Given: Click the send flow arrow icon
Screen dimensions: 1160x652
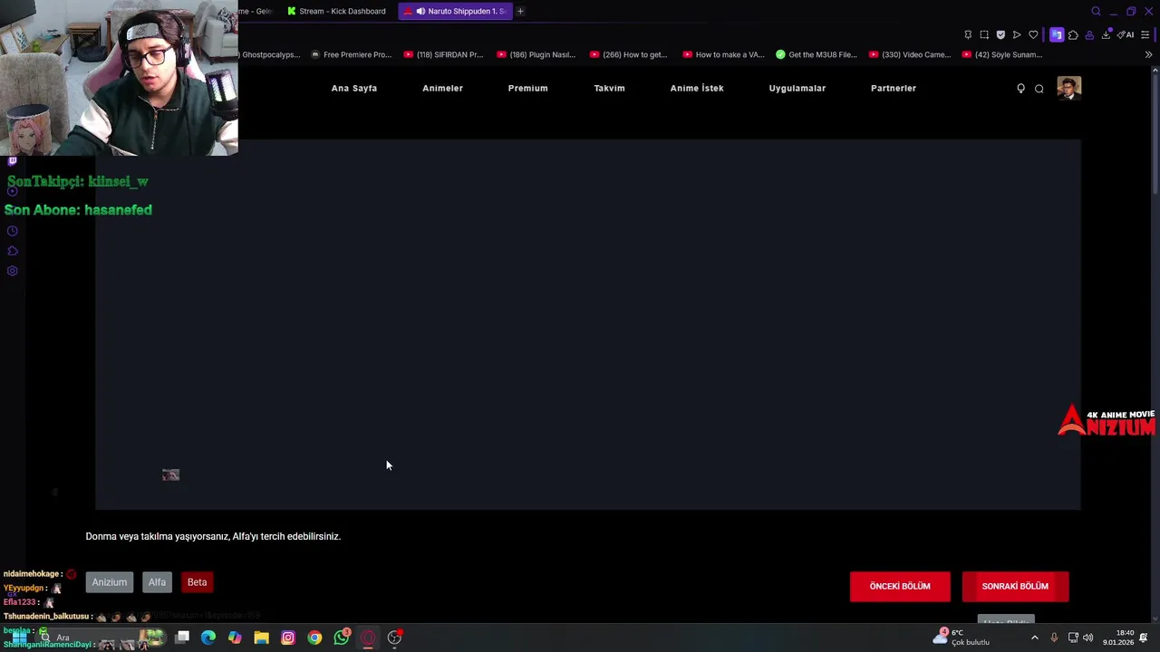Looking at the screenshot, I should click(1017, 34).
